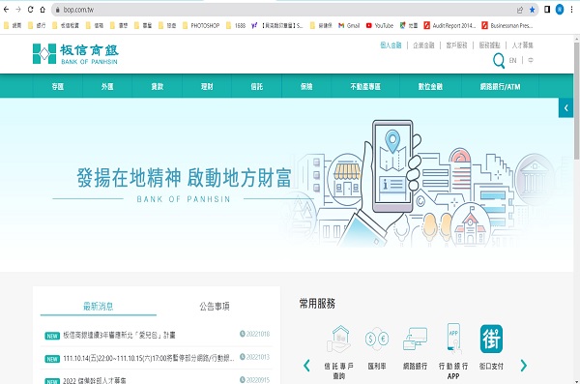Click the 客戶服務 top link
The image size is (580, 384).
coord(456,45)
